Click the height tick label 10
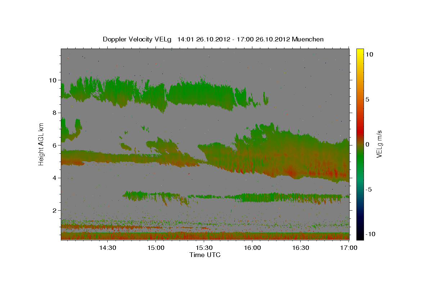The width and height of the screenshot is (432, 288). tap(53, 80)
